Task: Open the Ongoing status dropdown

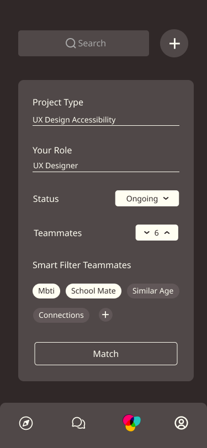Action: point(147,198)
